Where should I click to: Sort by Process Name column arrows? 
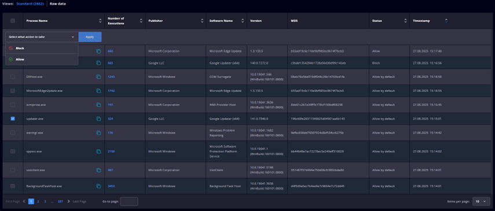coord(100,21)
